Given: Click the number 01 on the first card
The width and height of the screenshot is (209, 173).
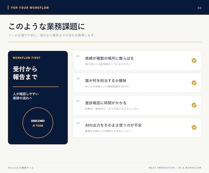Looking at the screenshot, I should 78,56.
